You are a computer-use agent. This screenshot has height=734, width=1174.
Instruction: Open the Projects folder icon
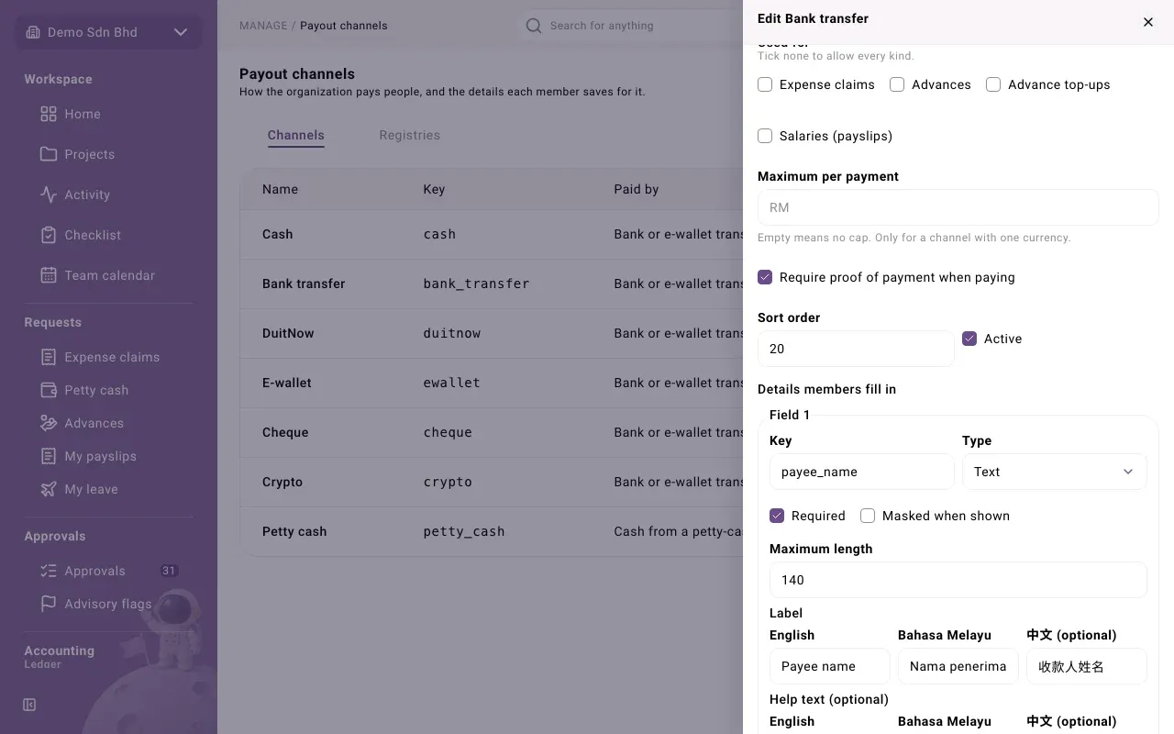click(x=49, y=154)
